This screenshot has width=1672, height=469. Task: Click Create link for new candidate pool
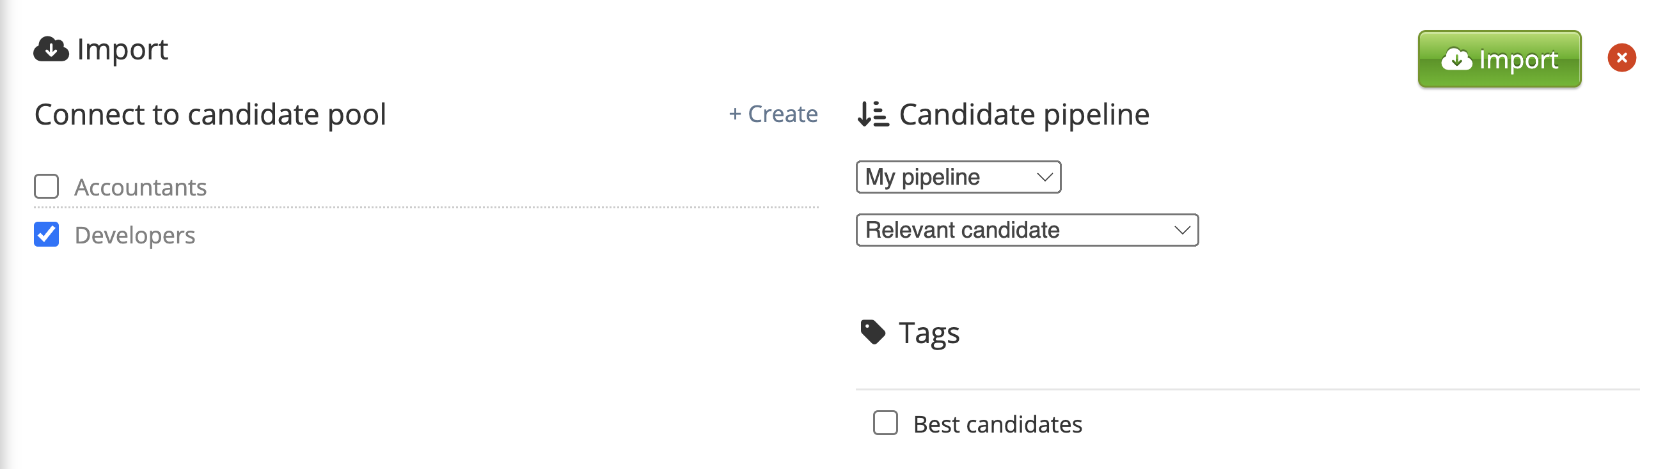tap(773, 114)
